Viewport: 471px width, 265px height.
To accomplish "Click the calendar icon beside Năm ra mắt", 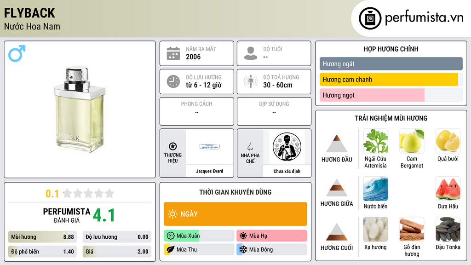I will pos(173,53).
